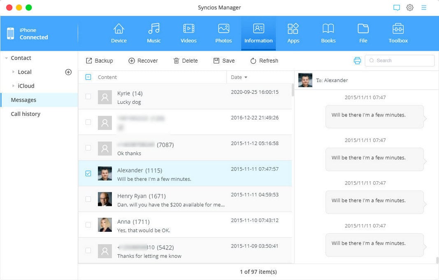Open settings gear in title bar

[x=410, y=7]
